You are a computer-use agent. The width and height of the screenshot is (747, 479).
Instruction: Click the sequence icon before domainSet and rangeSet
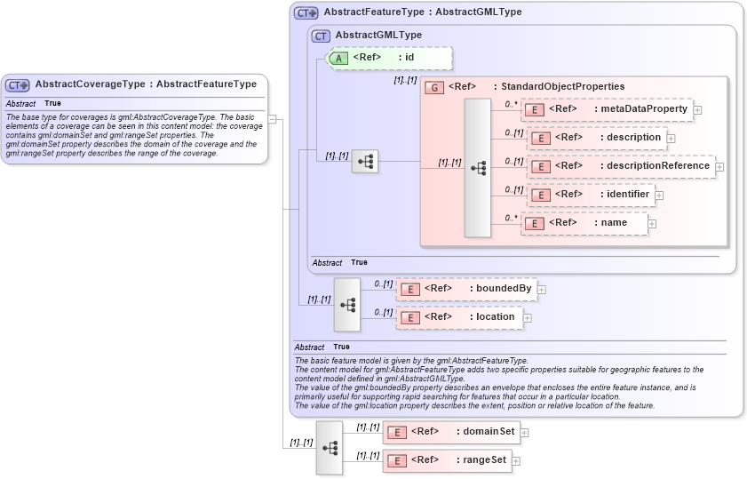click(330, 448)
